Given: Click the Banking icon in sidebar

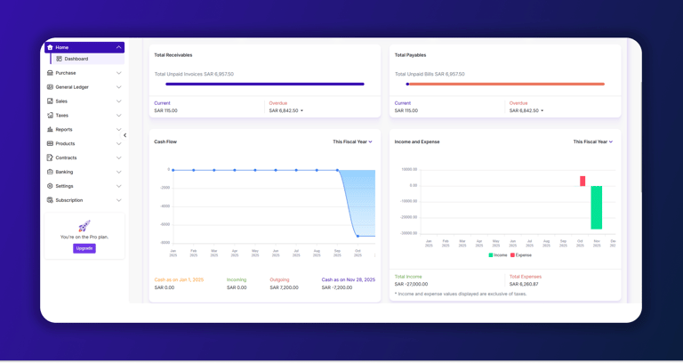Looking at the screenshot, I should tap(50, 172).
